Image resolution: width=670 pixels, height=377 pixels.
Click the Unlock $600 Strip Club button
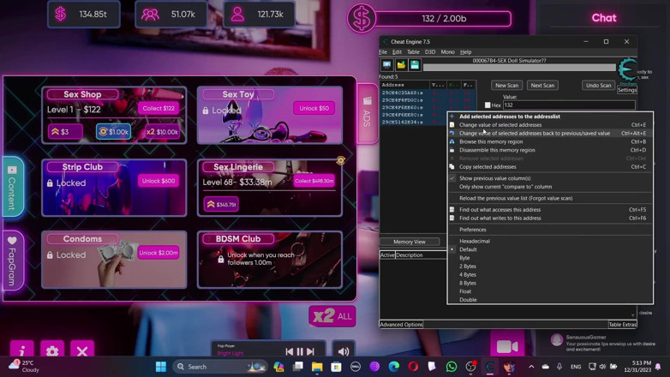pyautogui.click(x=159, y=181)
